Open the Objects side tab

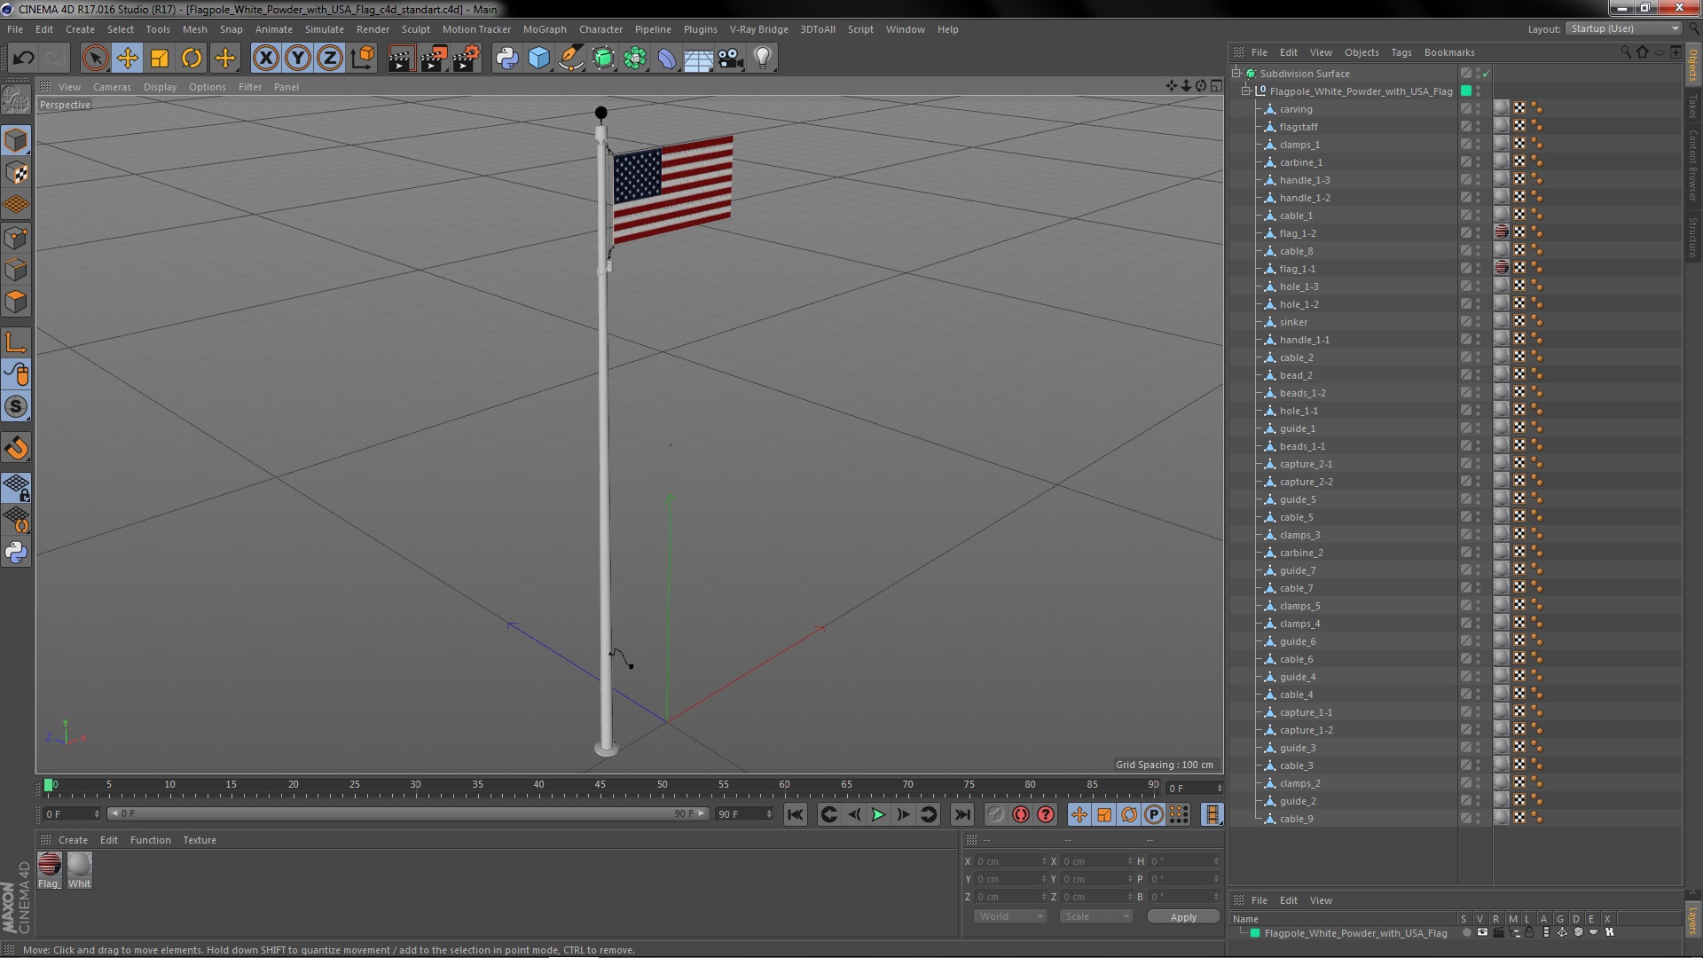click(x=1693, y=66)
